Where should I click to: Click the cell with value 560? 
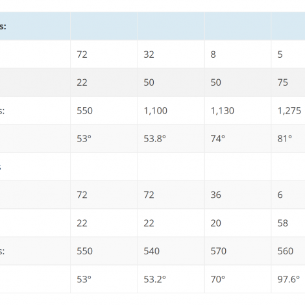click(288, 251)
